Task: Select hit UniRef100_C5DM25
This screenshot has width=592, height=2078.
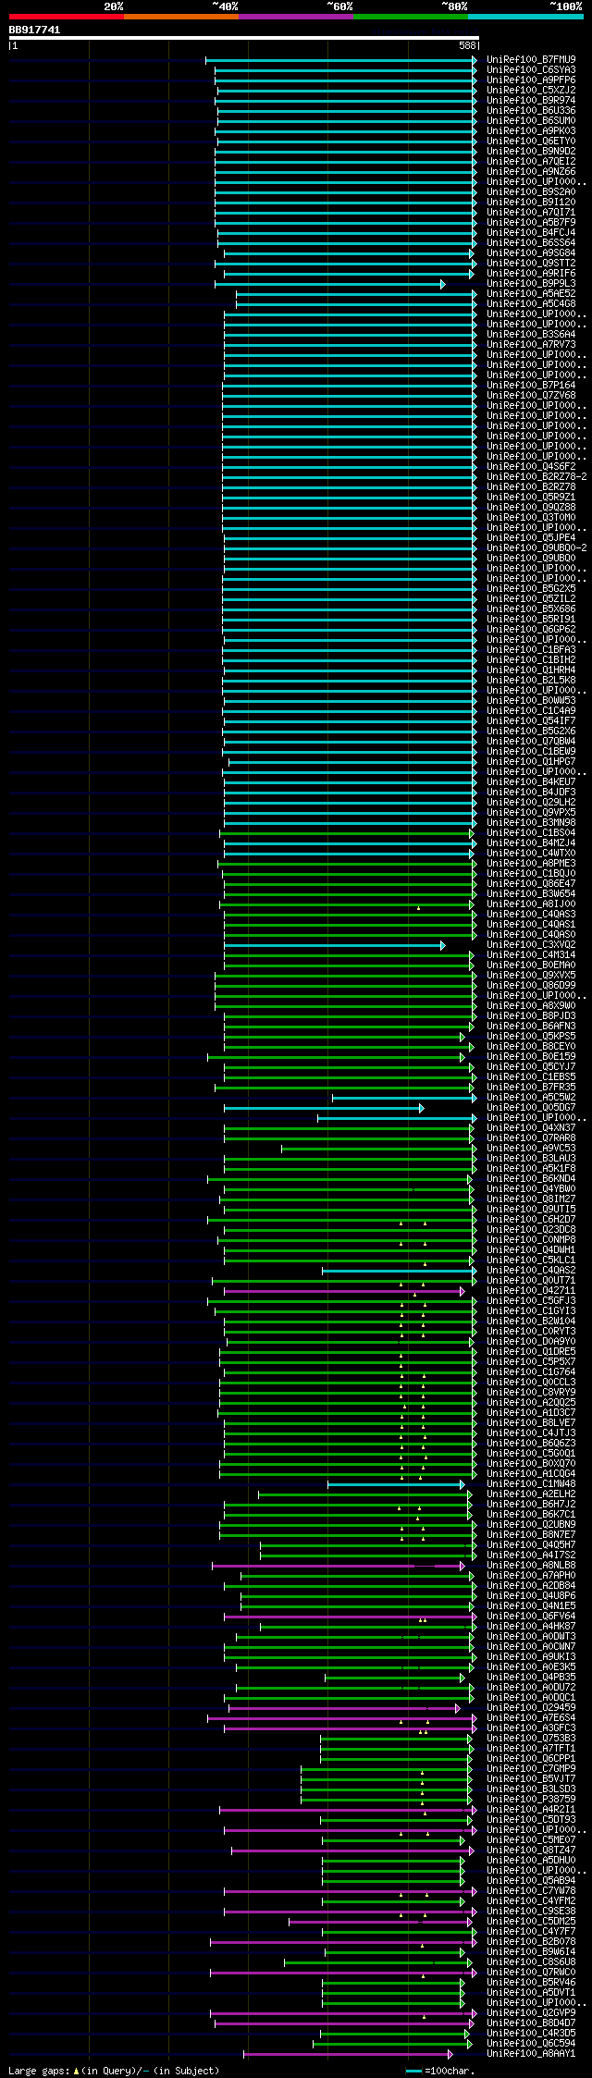Action: tap(531, 1921)
